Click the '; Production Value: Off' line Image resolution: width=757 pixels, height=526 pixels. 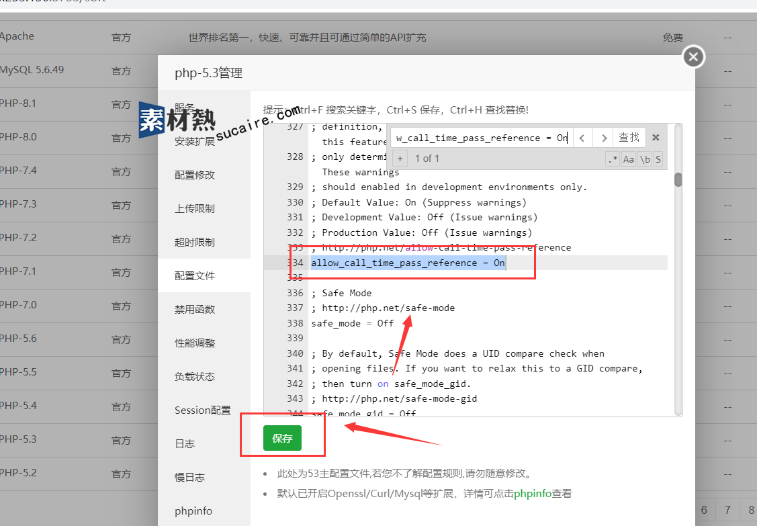[x=421, y=233]
